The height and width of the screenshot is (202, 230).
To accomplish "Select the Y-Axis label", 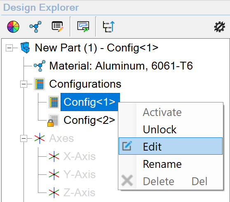I will (80, 174).
